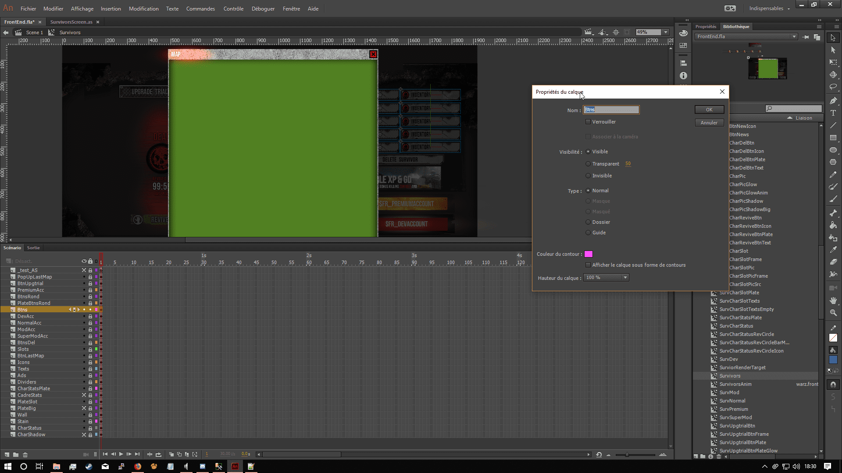Image resolution: width=842 pixels, height=473 pixels.
Task: Enable onion skin in timeline
Action: 171,454
